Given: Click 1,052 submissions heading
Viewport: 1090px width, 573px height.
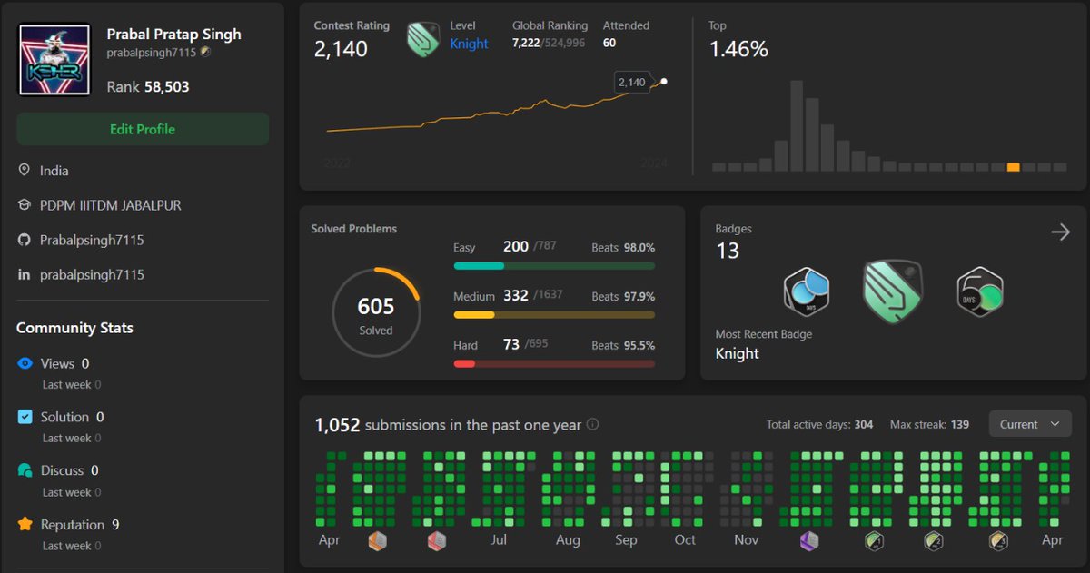Looking at the screenshot, I should 448,424.
